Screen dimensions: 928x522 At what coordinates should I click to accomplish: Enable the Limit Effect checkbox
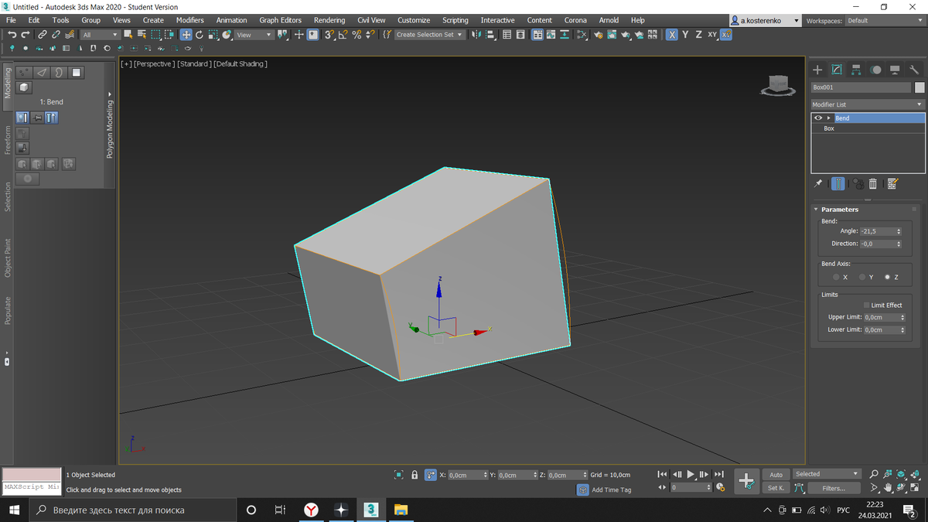click(867, 305)
